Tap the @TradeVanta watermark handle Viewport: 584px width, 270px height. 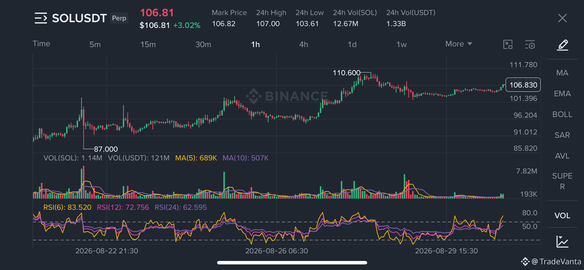[x=556, y=261]
